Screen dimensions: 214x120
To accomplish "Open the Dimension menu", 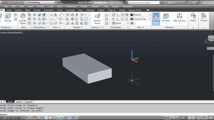I will (x=72, y=7).
